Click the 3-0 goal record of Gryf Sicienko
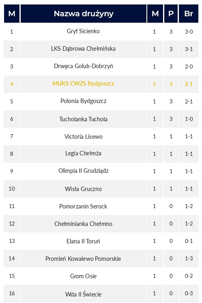Screen dimensions: 202x303 click(189, 32)
